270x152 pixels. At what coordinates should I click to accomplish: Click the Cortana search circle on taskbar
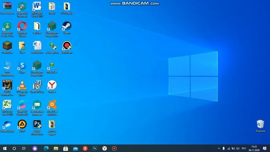tap(14, 148)
